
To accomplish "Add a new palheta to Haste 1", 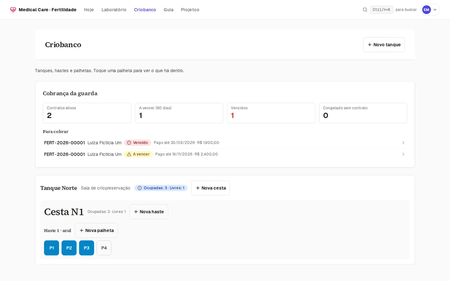I will click(96, 230).
